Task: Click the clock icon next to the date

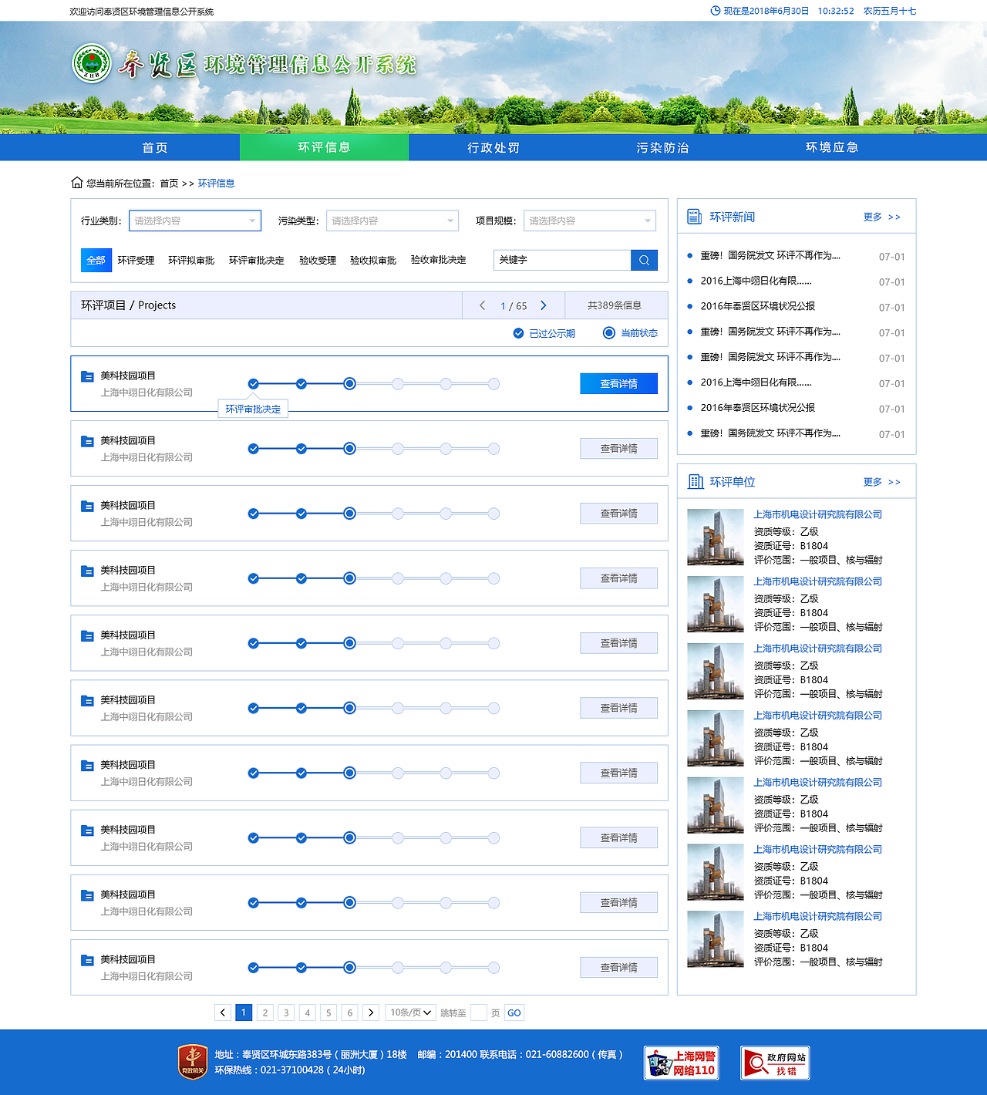Action: (x=715, y=11)
